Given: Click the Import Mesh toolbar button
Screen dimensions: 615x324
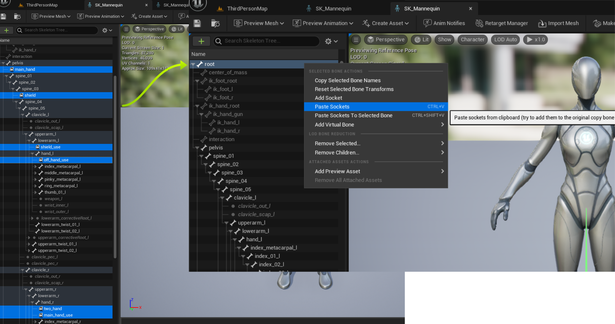Looking at the screenshot, I should pyautogui.click(x=558, y=23).
